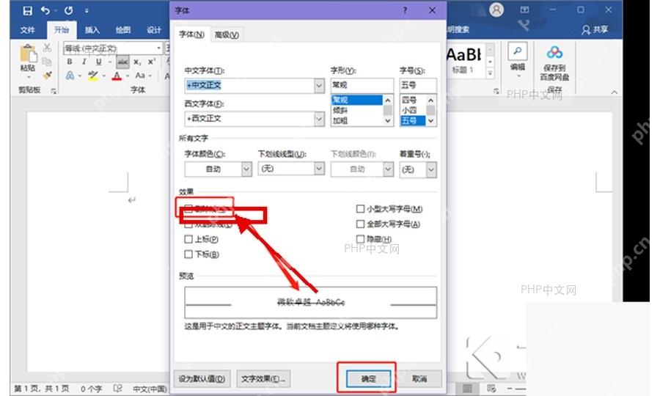
Task: Click the Share (共享) button
Action: (x=595, y=29)
